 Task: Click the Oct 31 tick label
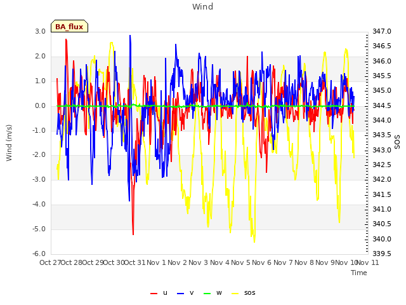[134, 262]
